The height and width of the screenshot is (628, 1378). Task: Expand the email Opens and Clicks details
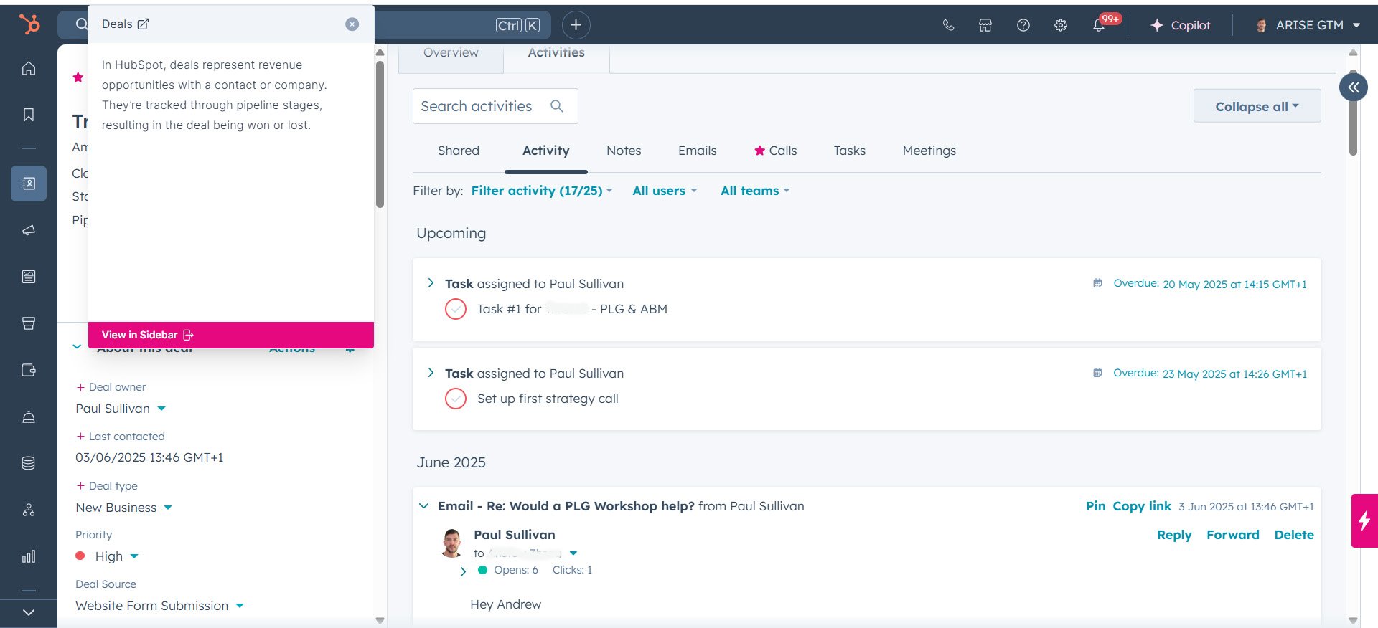pos(463,571)
